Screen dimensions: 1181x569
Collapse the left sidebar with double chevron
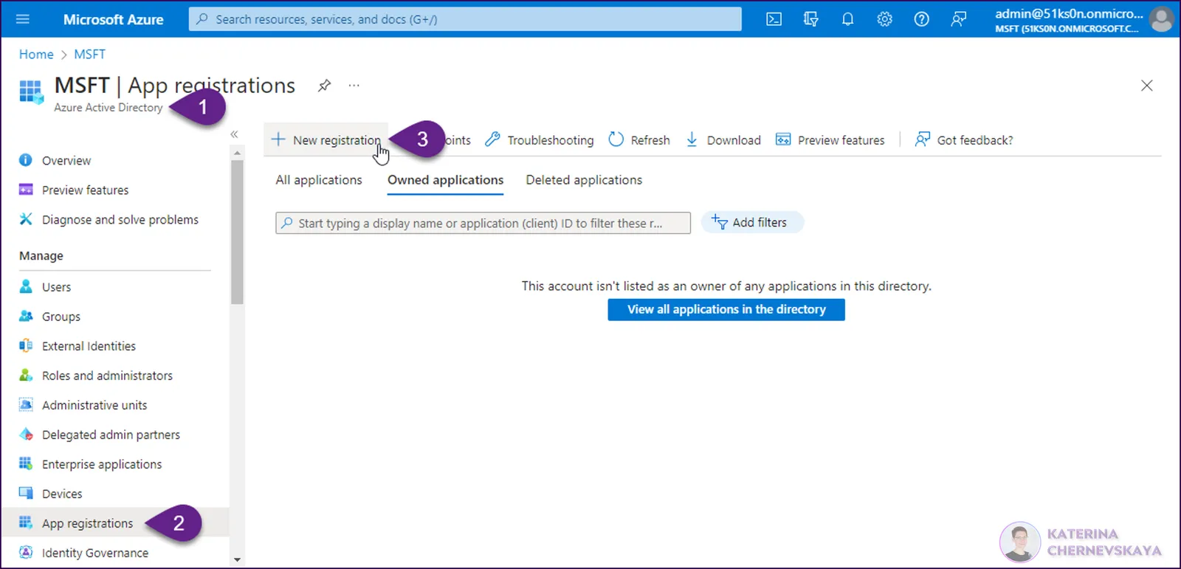click(x=234, y=134)
